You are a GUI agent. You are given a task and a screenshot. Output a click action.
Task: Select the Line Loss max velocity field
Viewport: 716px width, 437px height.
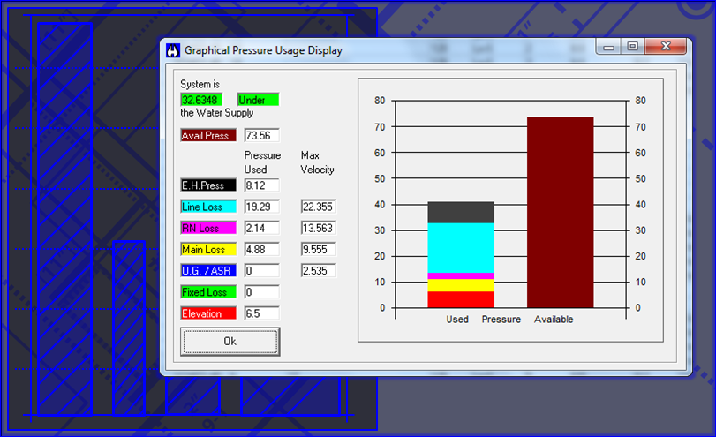[x=318, y=207]
